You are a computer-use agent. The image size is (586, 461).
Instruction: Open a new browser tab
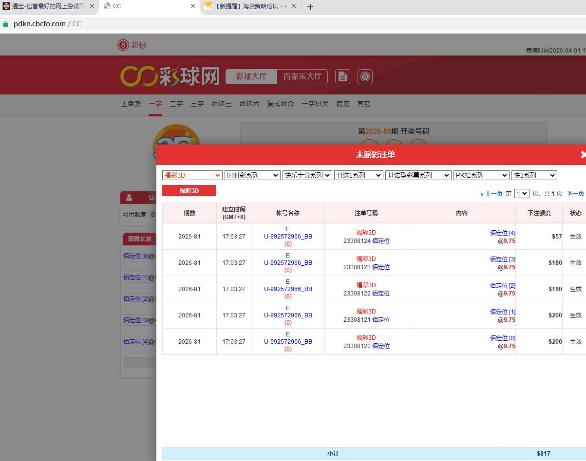pos(310,6)
